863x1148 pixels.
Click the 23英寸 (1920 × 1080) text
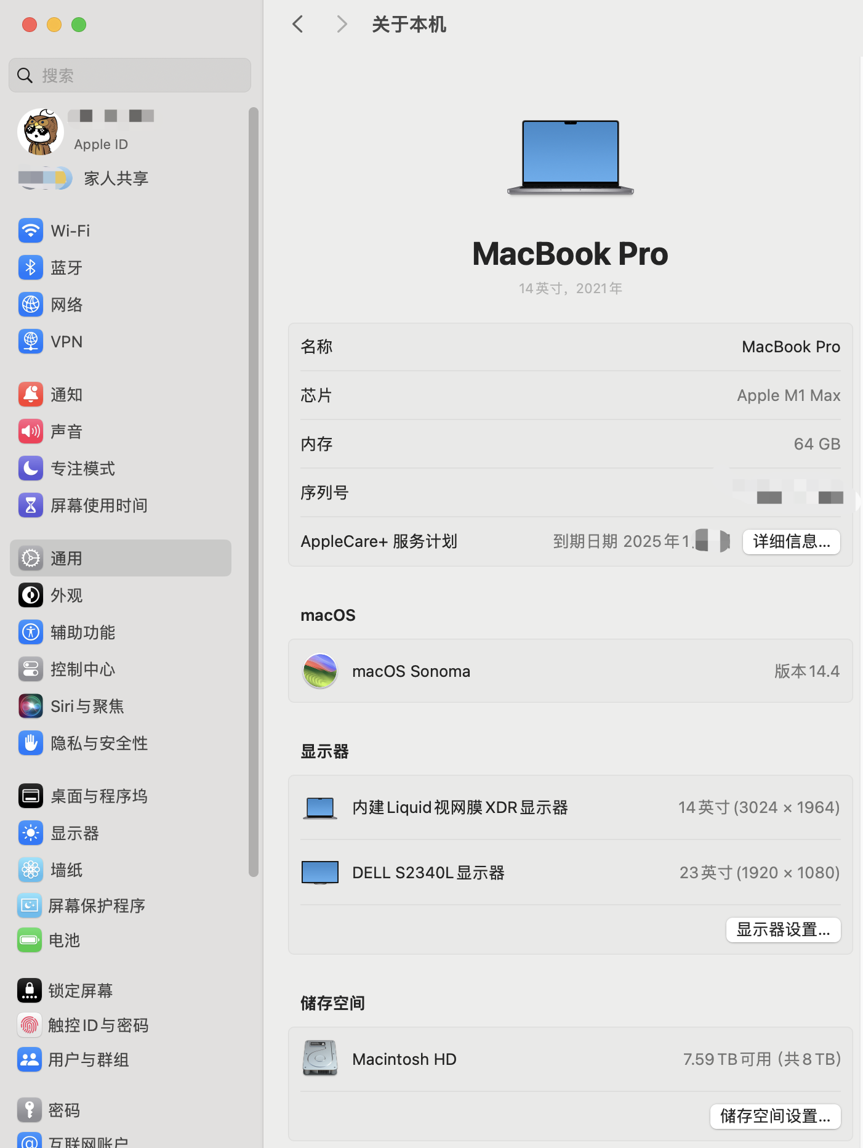(760, 873)
